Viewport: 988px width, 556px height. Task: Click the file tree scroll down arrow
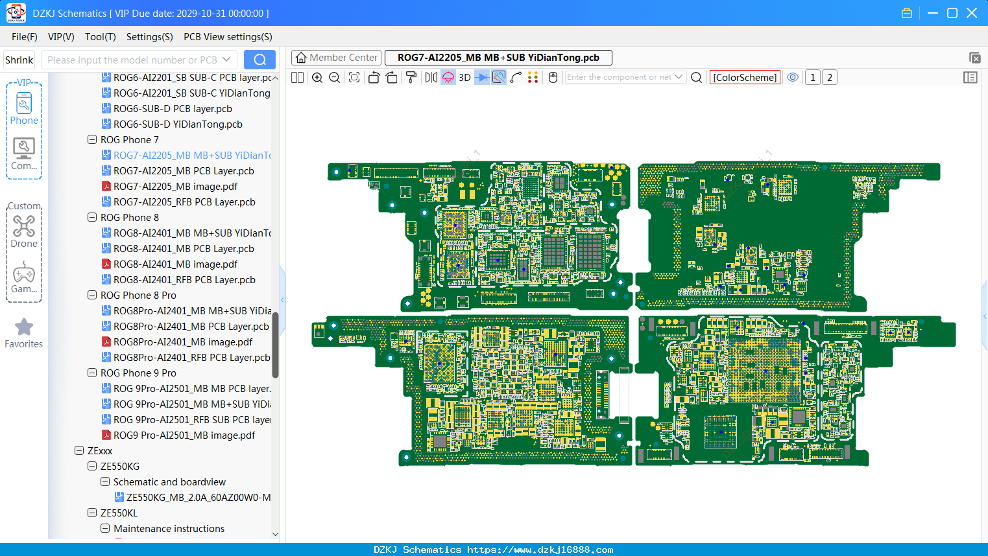point(275,535)
